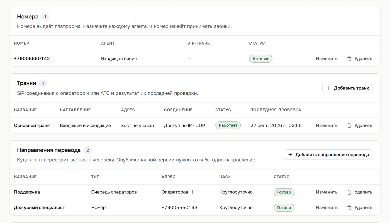Click plus icon on Добавить транк button

[x=329, y=88]
